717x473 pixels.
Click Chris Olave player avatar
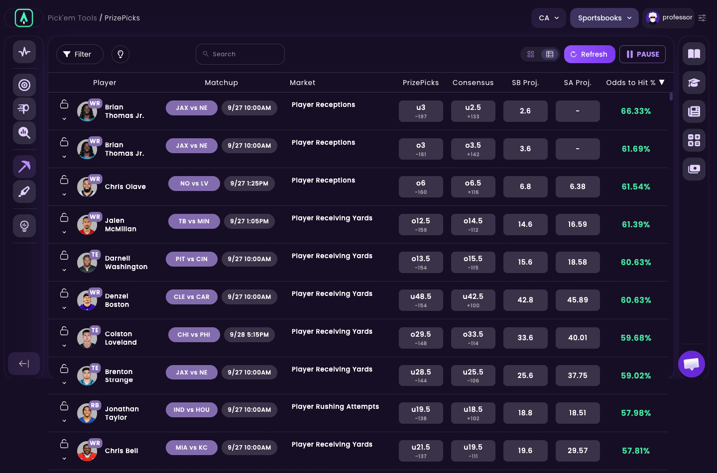87,187
